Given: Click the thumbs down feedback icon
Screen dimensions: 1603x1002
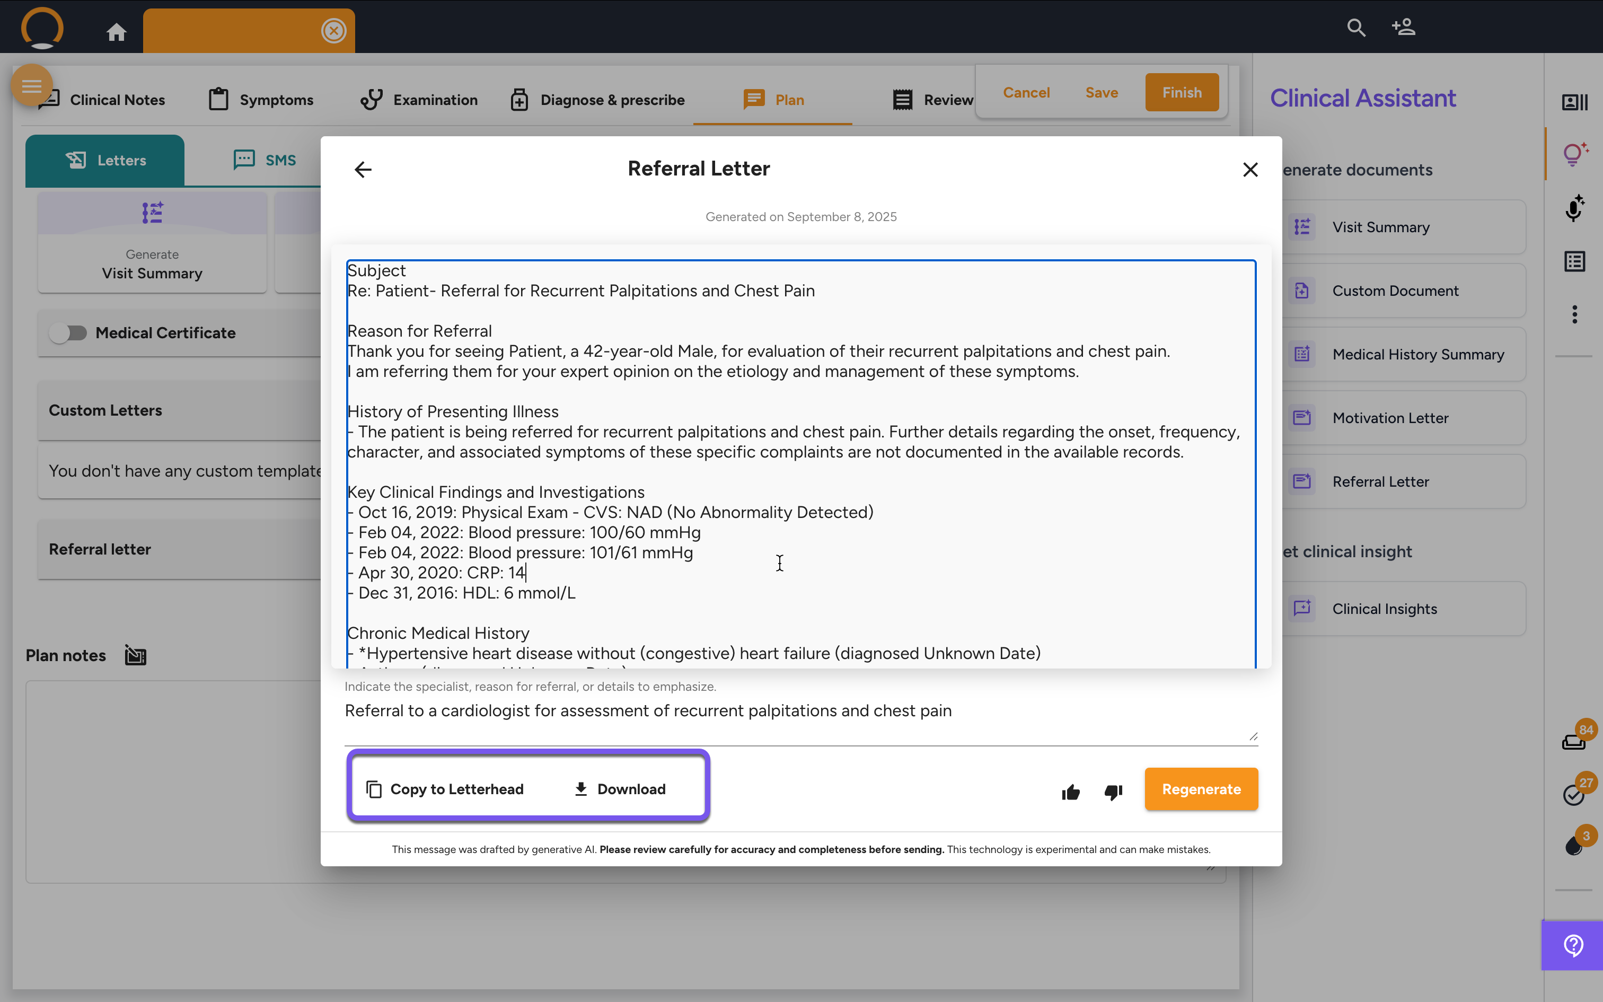Looking at the screenshot, I should pos(1114,792).
